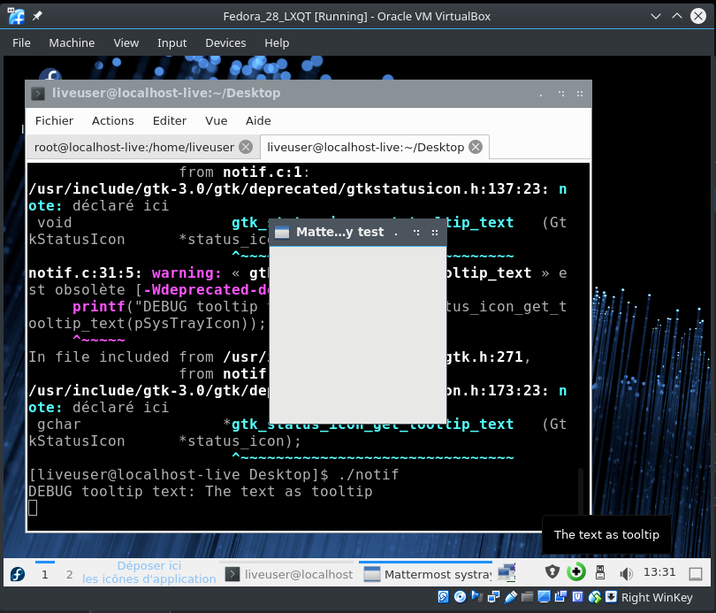Open the VirtualBox Devices menu
Image resolution: width=716 pixels, height=613 pixels.
pos(225,43)
